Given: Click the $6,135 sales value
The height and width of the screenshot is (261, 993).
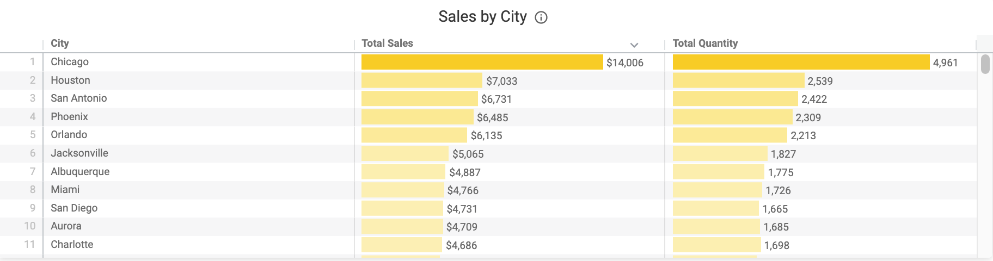Looking at the screenshot, I should (487, 136).
